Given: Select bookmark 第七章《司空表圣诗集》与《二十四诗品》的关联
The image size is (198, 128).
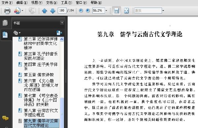Looking at the screenshot, I should click(41, 100).
